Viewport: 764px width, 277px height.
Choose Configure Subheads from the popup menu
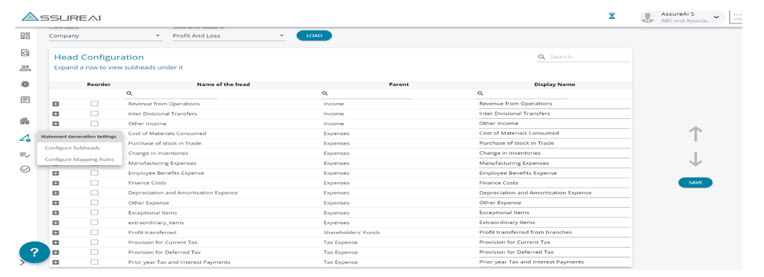point(72,148)
